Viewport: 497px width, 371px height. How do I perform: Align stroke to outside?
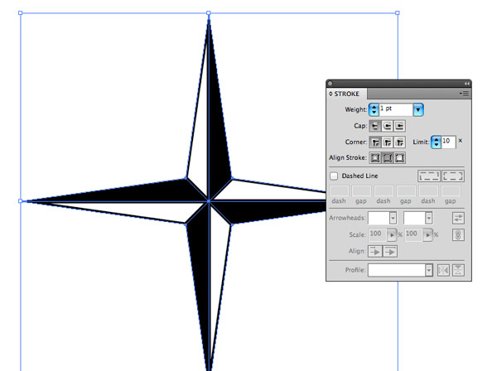tap(399, 157)
